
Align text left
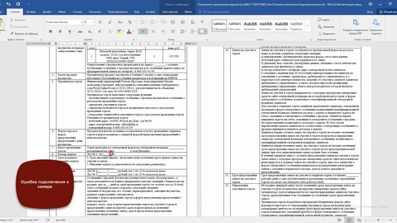click(x=143, y=32)
